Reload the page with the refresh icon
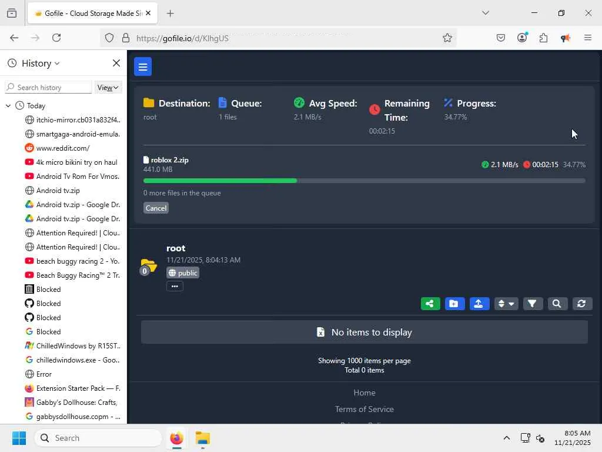602x452 pixels. [56, 38]
